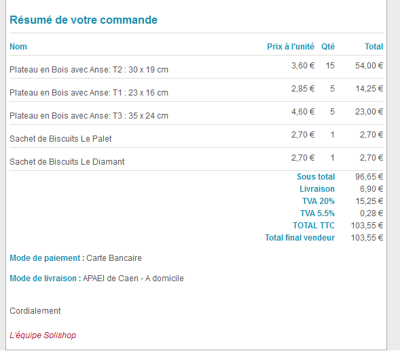
Task: Select product Plateau en Bois T3 35 x 24 cm
Action: 89,116
